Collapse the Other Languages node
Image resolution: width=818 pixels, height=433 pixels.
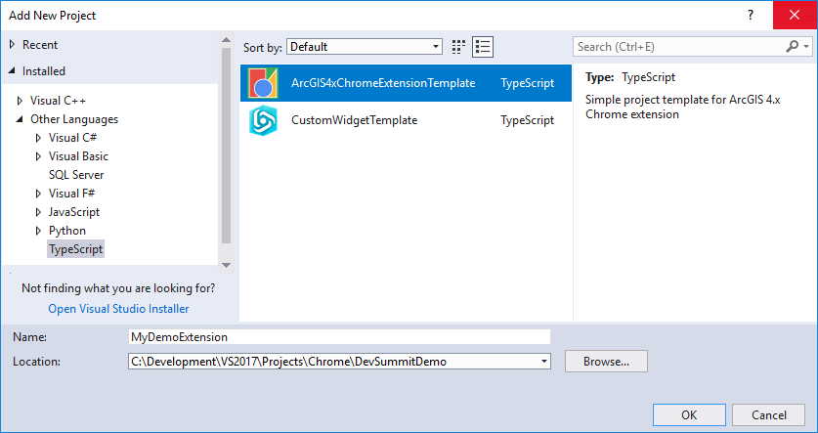[20, 119]
